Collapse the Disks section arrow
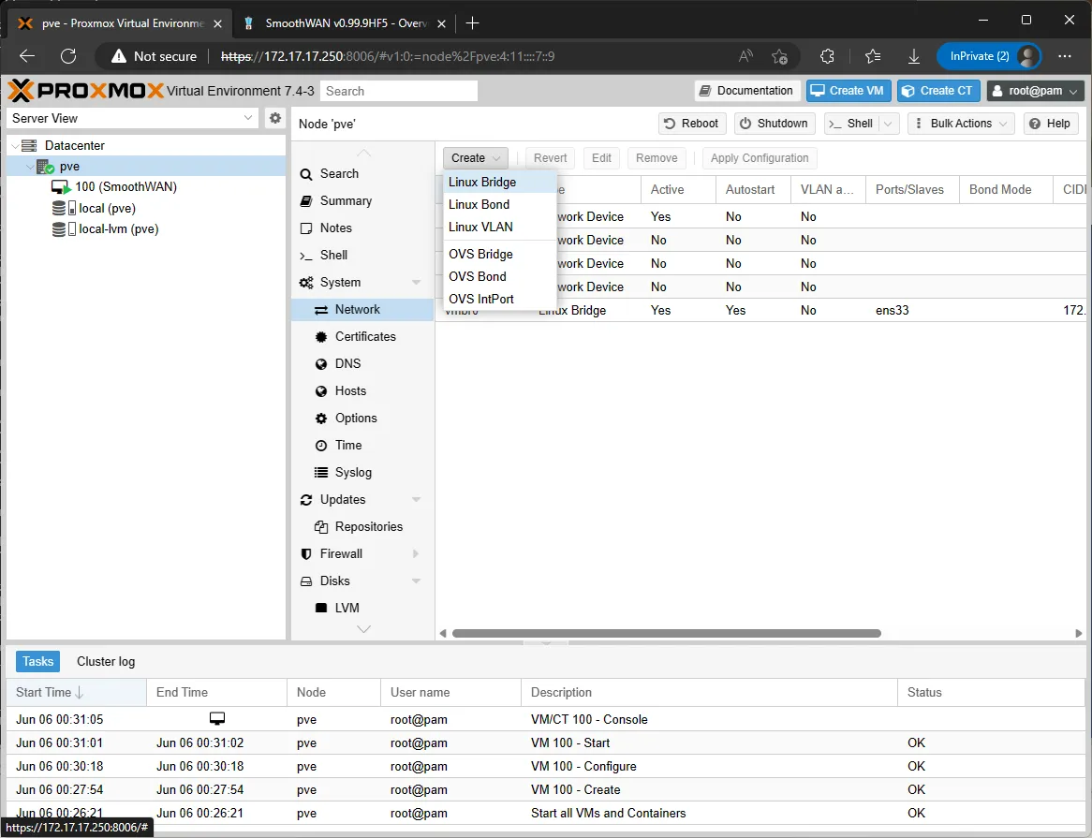This screenshot has width=1092, height=838. pos(416,581)
